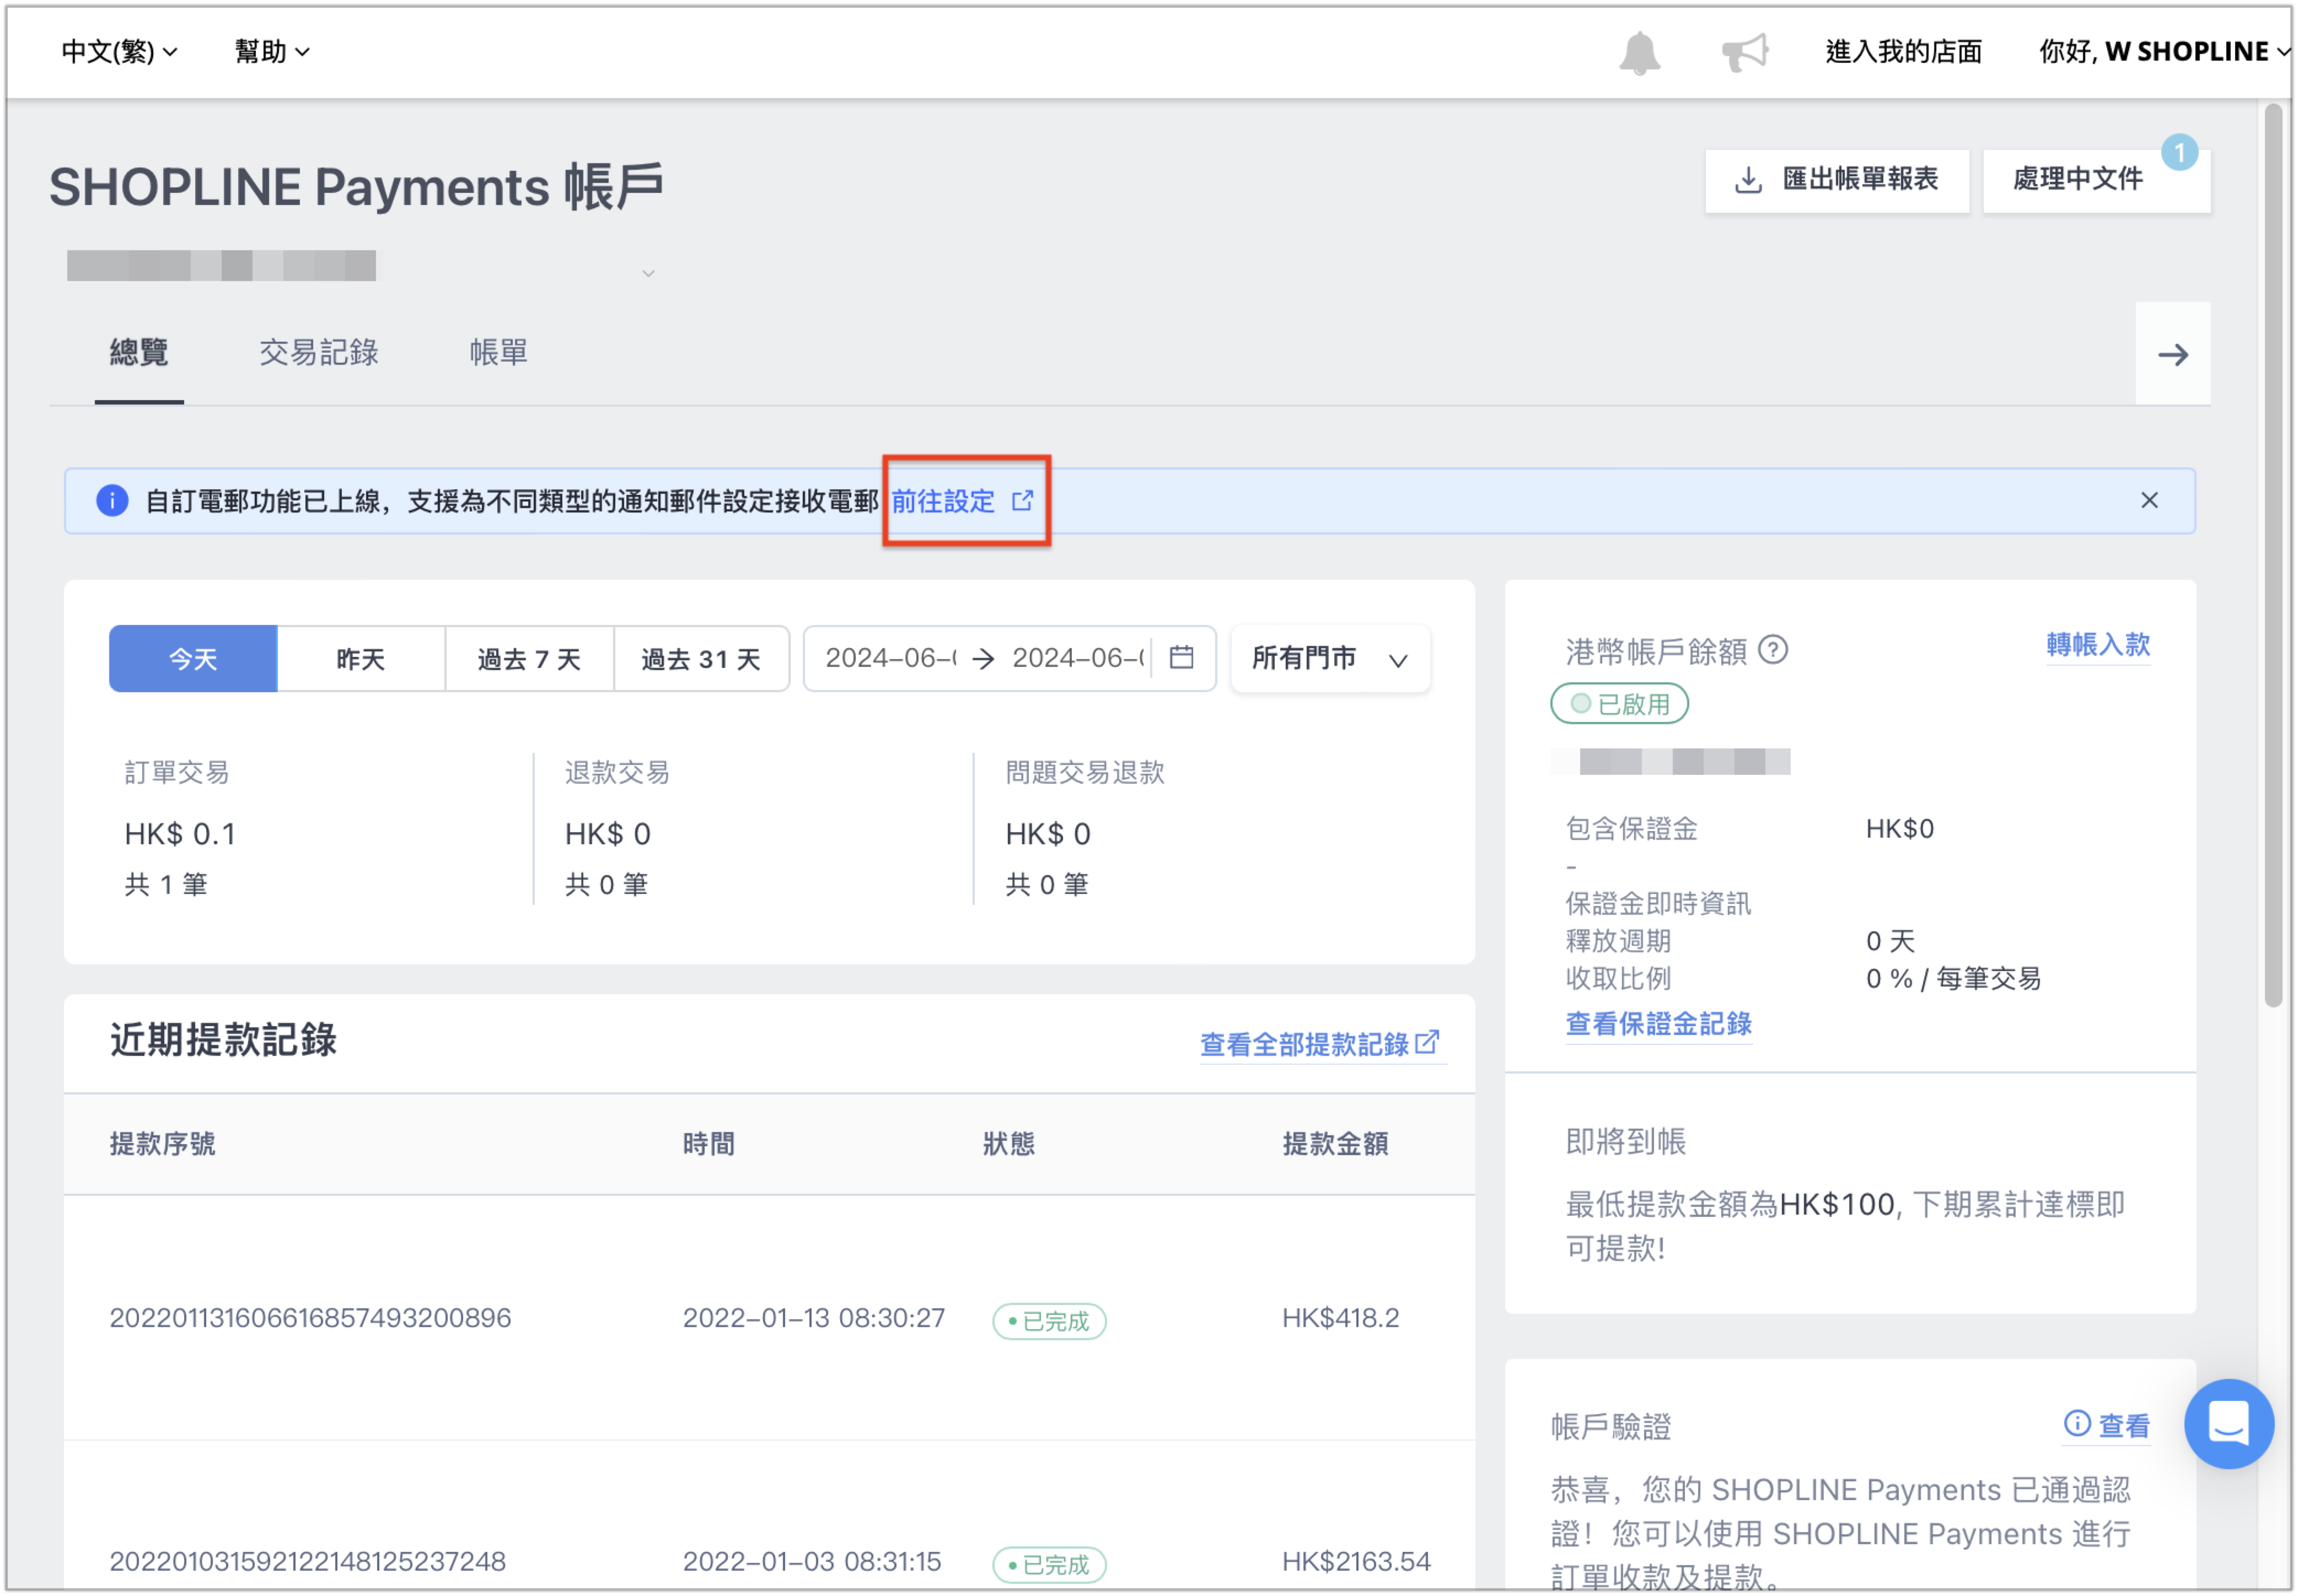Click 進入我的店面 link
This screenshot has height=1596, width=2298.
(1903, 51)
